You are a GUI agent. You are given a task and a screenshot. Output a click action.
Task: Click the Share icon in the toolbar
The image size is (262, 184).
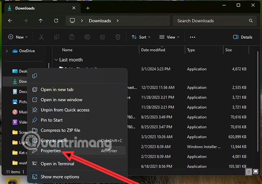(x=102, y=37)
